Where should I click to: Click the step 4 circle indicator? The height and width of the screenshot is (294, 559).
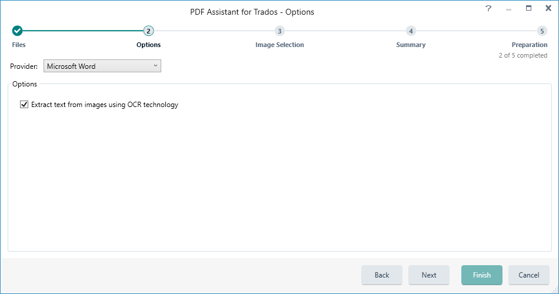click(411, 31)
